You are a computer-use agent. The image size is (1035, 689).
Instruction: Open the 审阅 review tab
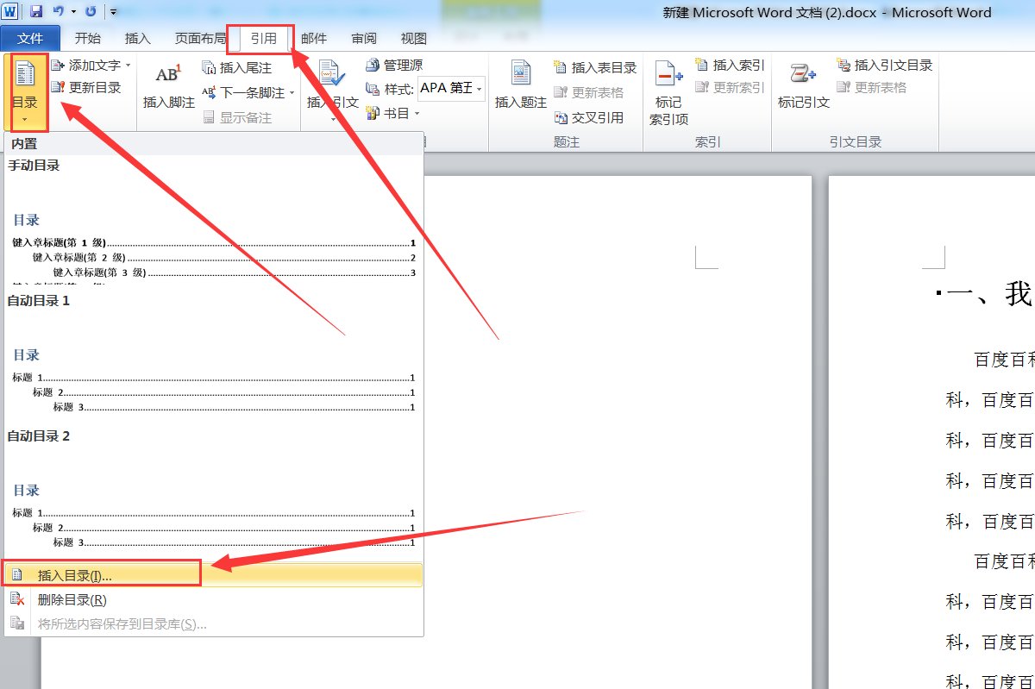[x=363, y=39]
